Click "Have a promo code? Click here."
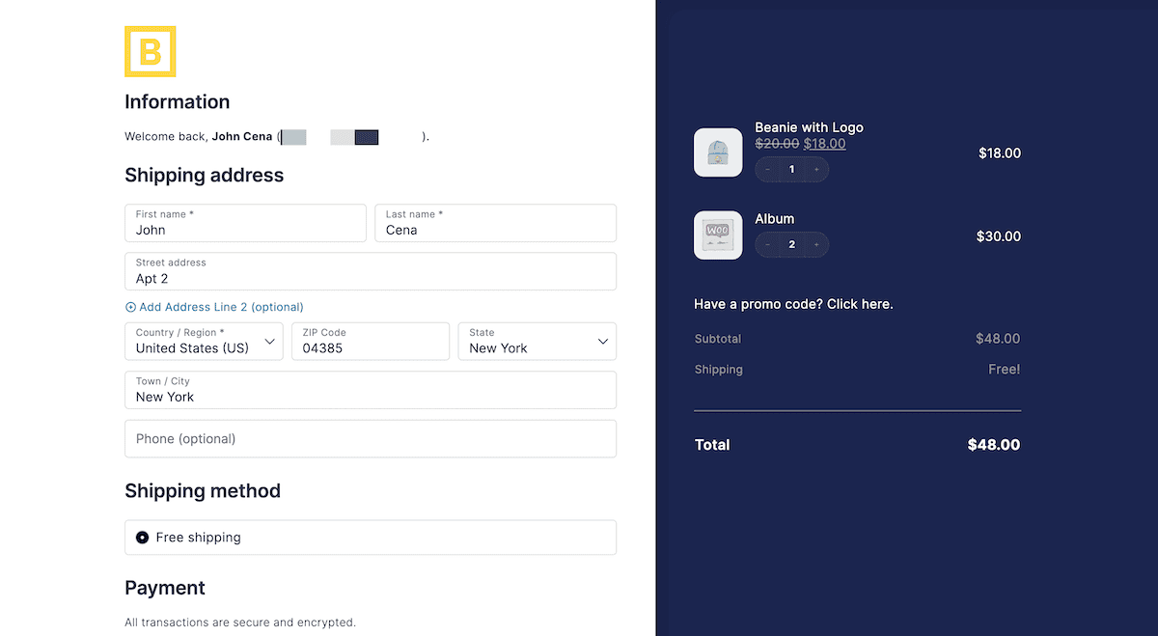This screenshot has height=636, width=1158. (x=793, y=304)
